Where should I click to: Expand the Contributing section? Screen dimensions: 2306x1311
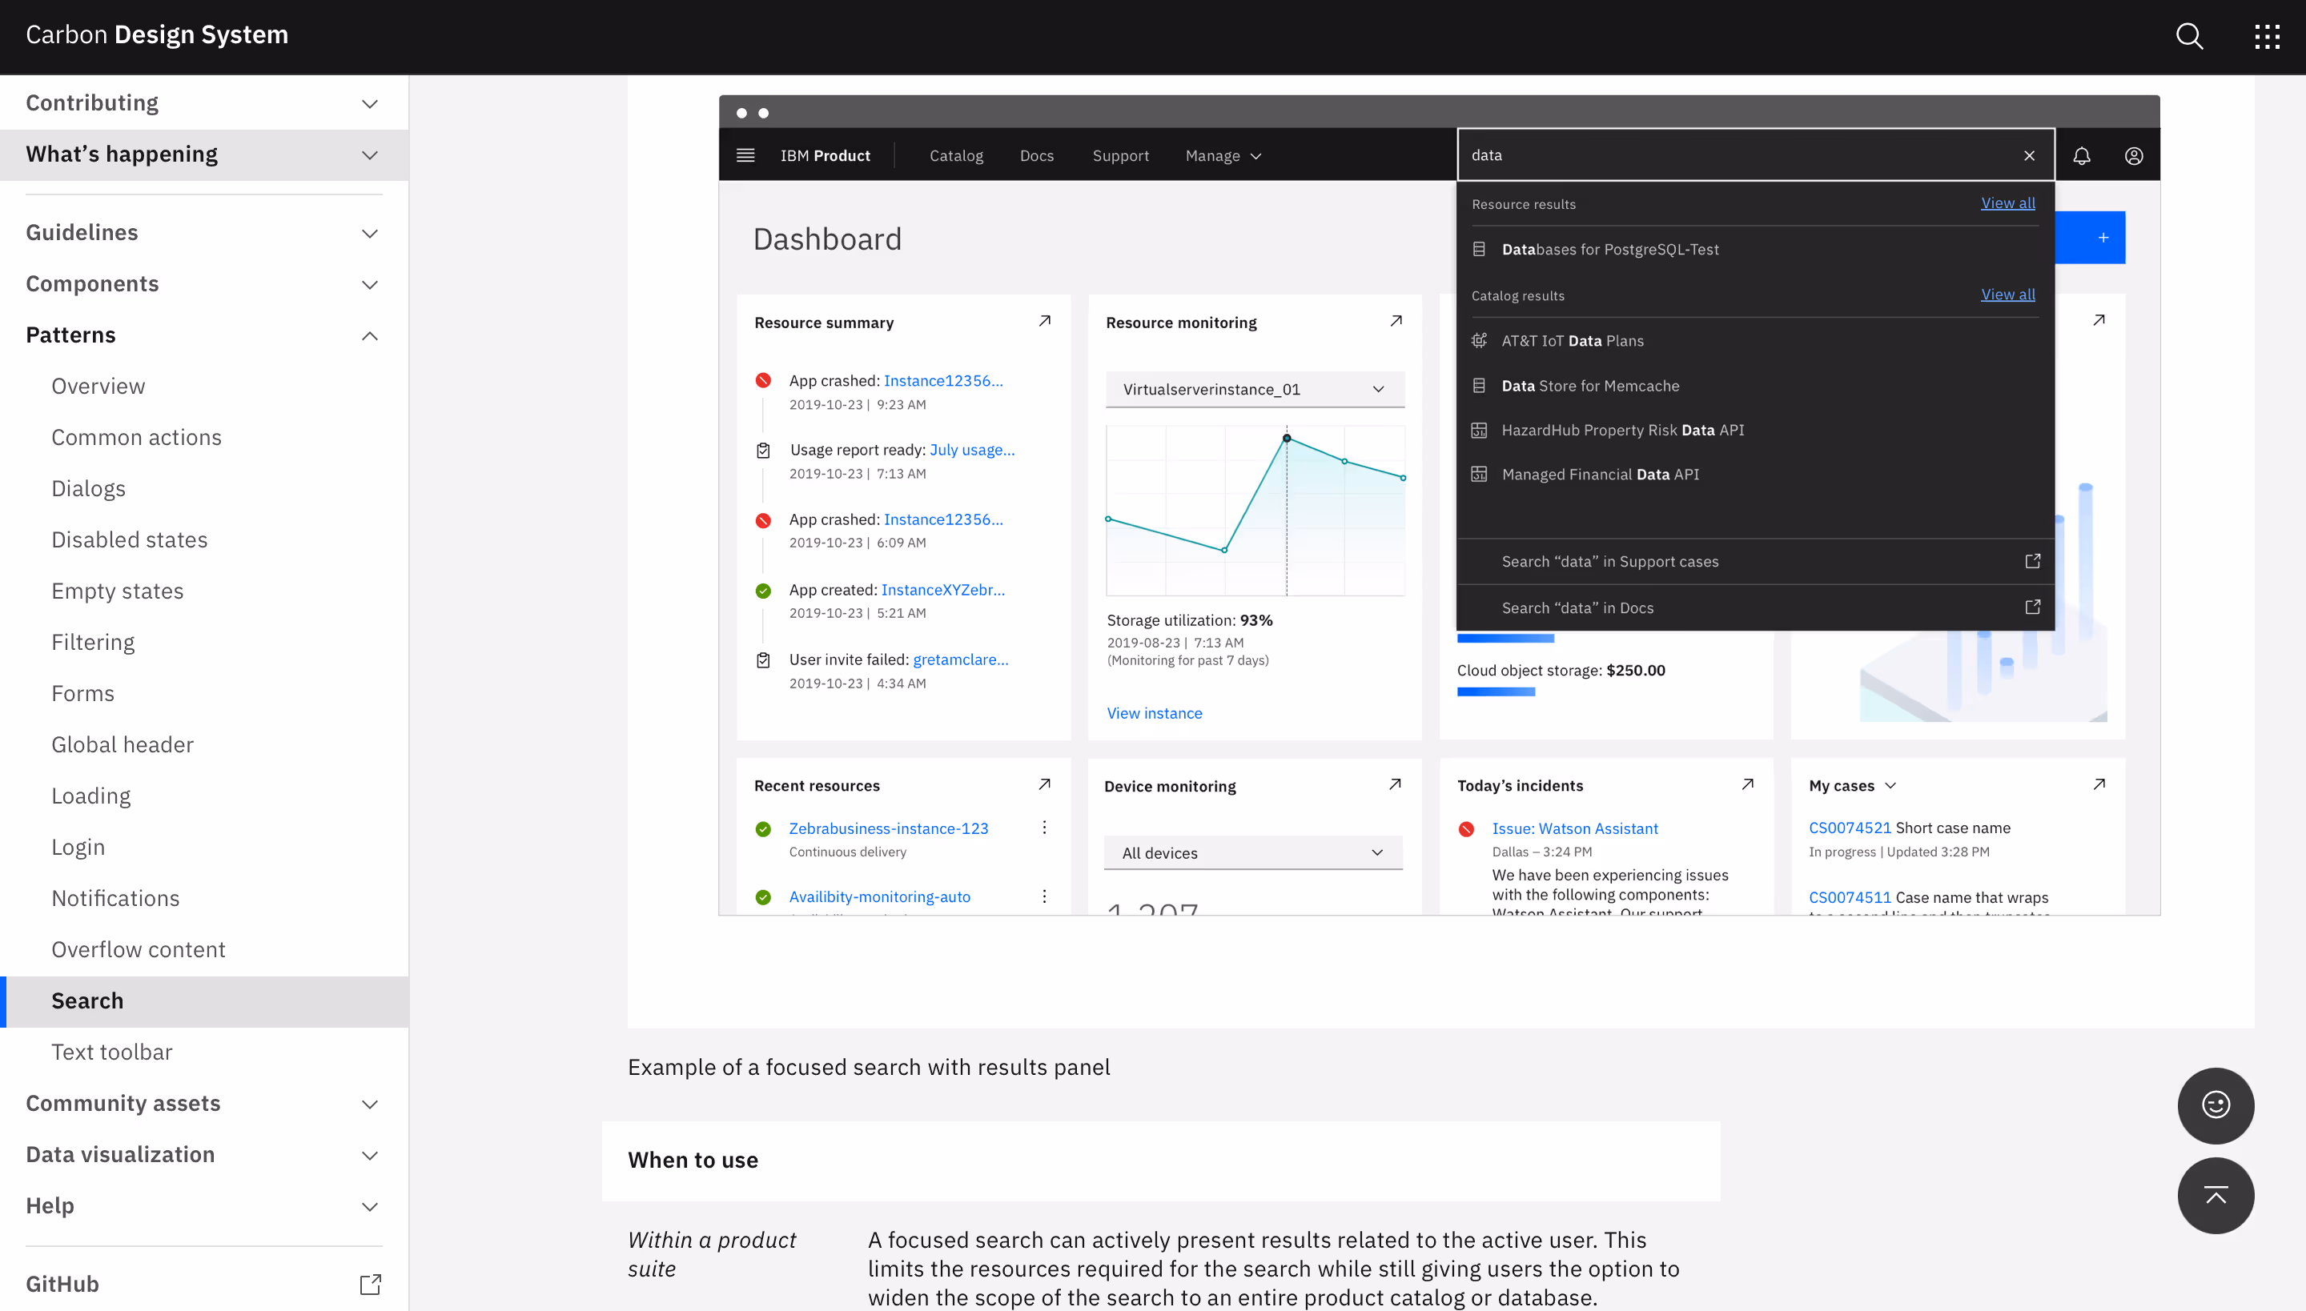click(x=203, y=102)
